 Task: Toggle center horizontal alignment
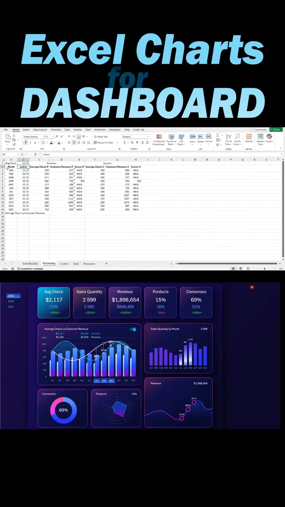coord(74,142)
